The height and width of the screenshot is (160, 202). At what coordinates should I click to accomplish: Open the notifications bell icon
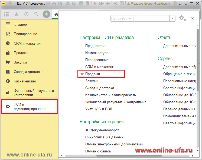46,14
